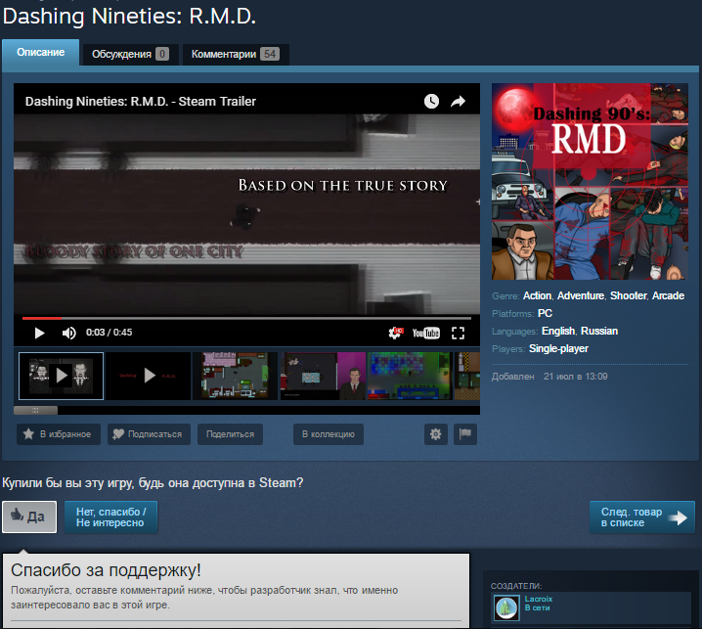
Task: Add item via В коллекцию button
Action: tap(329, 434)
